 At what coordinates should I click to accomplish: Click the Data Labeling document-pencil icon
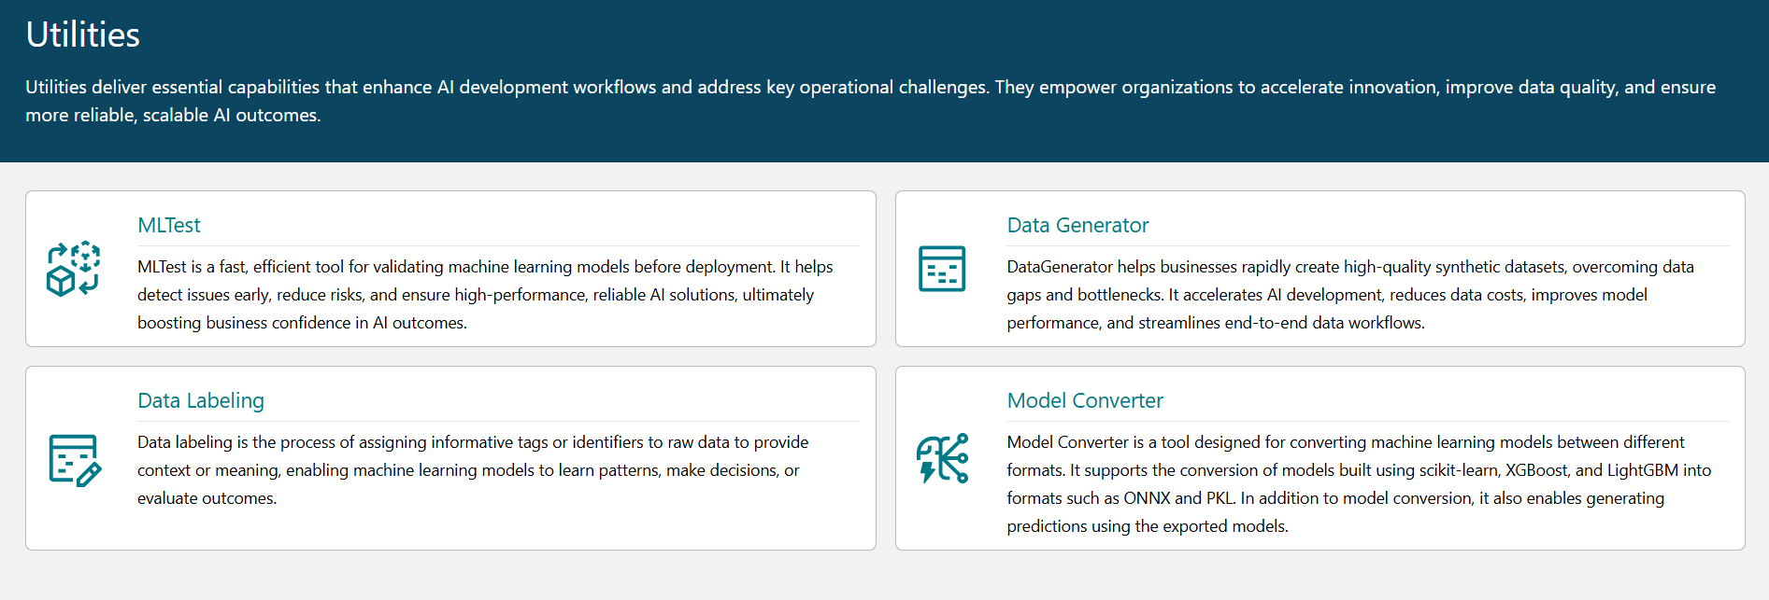[x=73, y=459]
